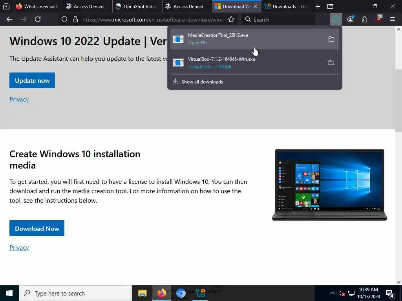Select Firefox icon in taskbar
This screenshot has width=402, height=301.
(x=161, y=293)
